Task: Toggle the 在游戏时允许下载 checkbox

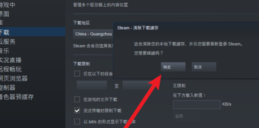Action: point(77,99)
